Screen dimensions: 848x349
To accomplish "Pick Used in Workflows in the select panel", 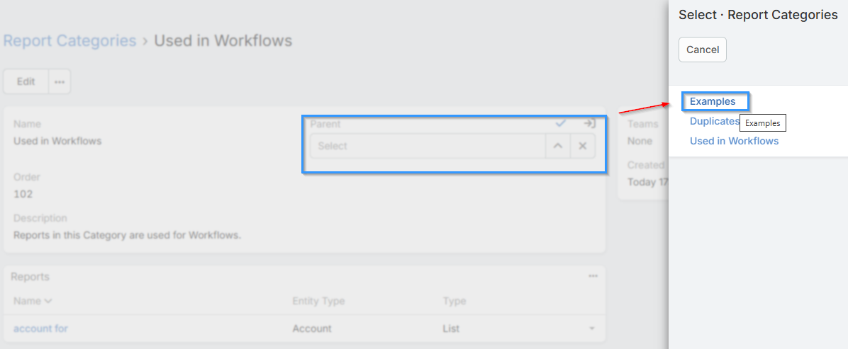I will tap(734, 141).
